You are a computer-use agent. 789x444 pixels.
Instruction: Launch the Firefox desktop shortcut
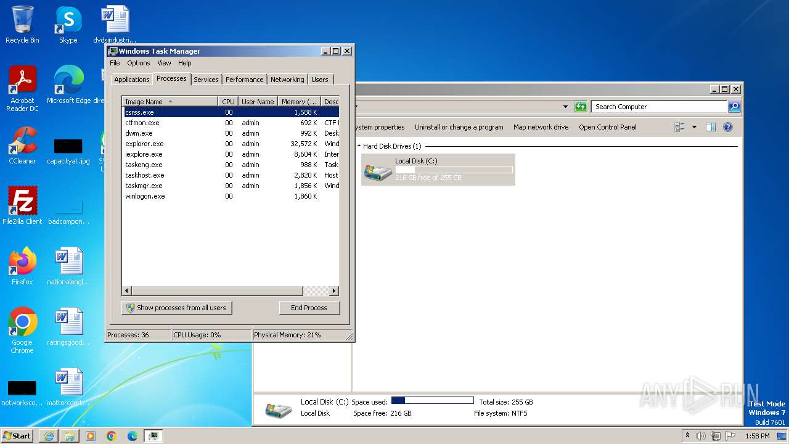pyautogui.click(x=22, y=266)
